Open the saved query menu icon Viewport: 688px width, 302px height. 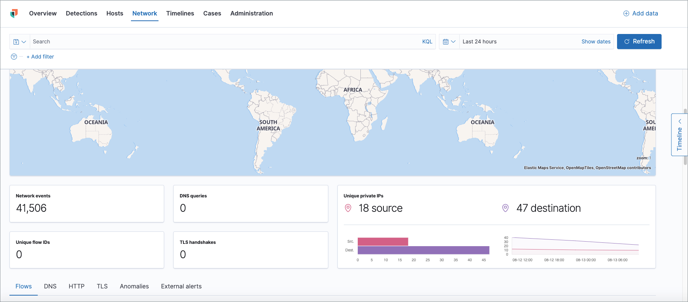coord(20,42)
